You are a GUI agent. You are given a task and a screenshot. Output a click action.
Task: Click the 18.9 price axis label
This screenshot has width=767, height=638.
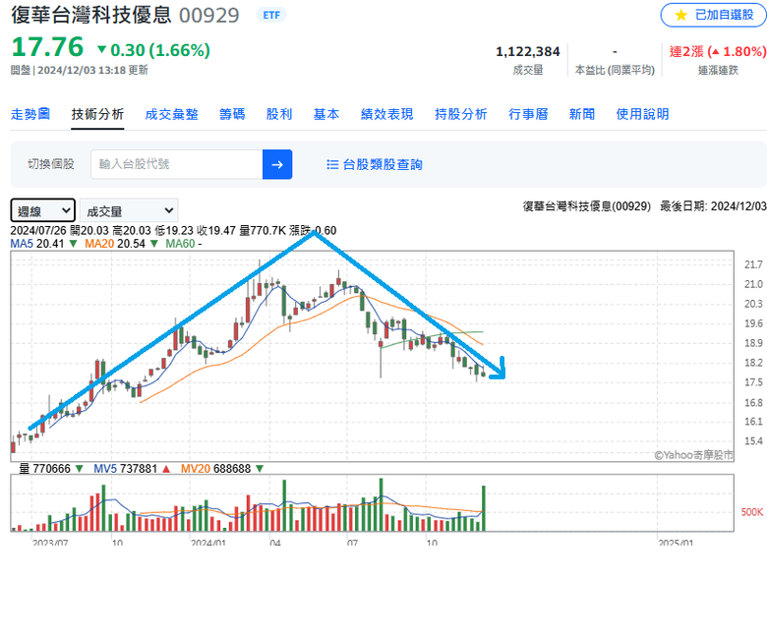753,343
